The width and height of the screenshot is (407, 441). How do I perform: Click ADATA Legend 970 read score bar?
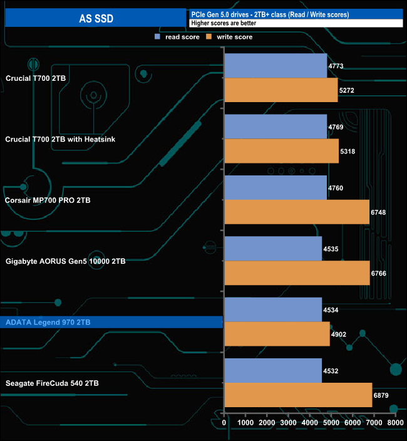pyautogui.click(x=273, y=309)
